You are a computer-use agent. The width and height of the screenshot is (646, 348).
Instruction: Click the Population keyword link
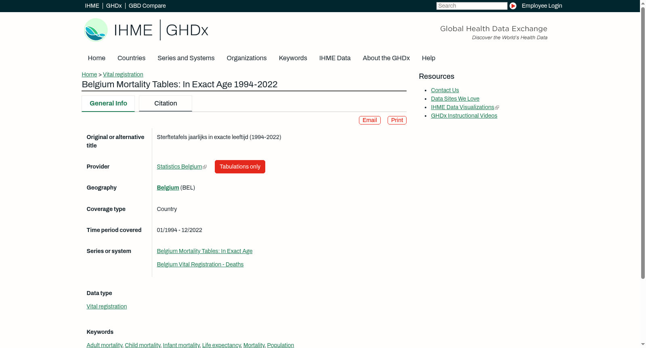pyautogui.click(x=281, y=345)
